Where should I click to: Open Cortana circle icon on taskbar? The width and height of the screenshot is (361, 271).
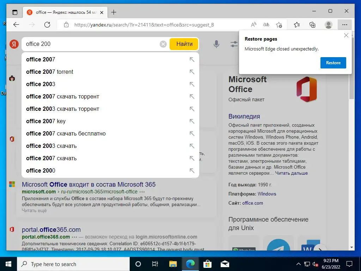click(x=138, y=264)
